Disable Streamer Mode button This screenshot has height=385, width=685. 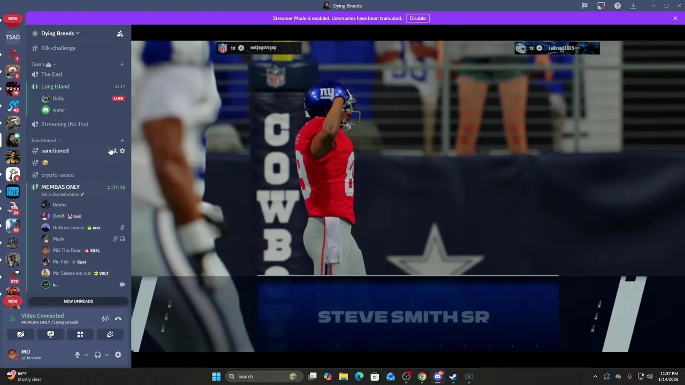417,18
